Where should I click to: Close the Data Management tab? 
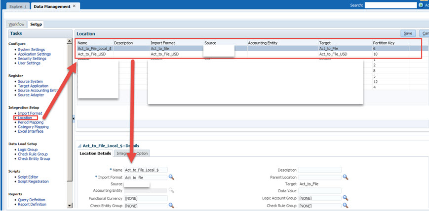[74, 6]
